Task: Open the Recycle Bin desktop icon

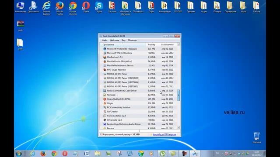Action: (257, 138)
